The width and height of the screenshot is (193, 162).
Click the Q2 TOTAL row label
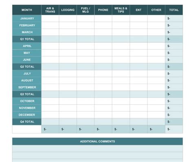[27, 67]
